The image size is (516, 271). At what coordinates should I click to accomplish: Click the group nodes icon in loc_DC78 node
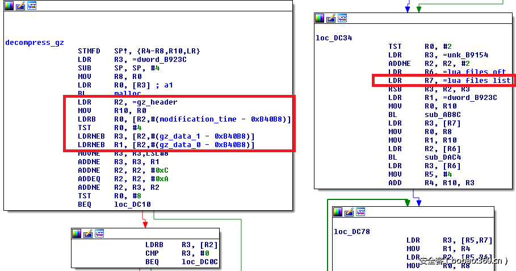coord(360,212)
